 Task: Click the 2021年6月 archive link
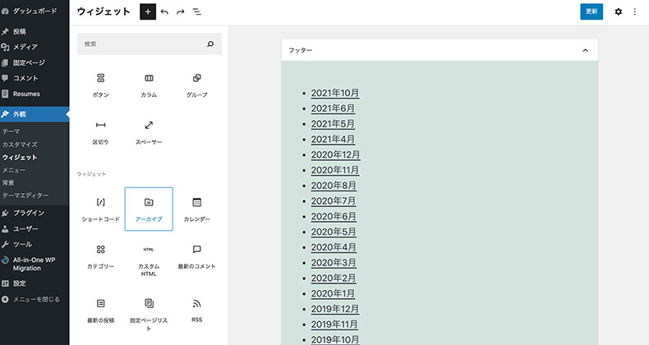pyautogui.click(x=333, y=108)
